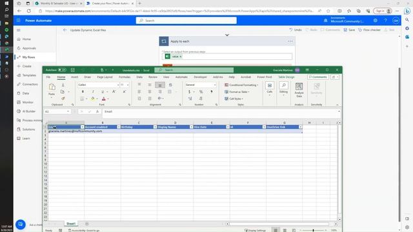This screenshot has width=413, height=232.
Task: Open the Hire Date column filter dropdown
Action: (x=228, y=127)
